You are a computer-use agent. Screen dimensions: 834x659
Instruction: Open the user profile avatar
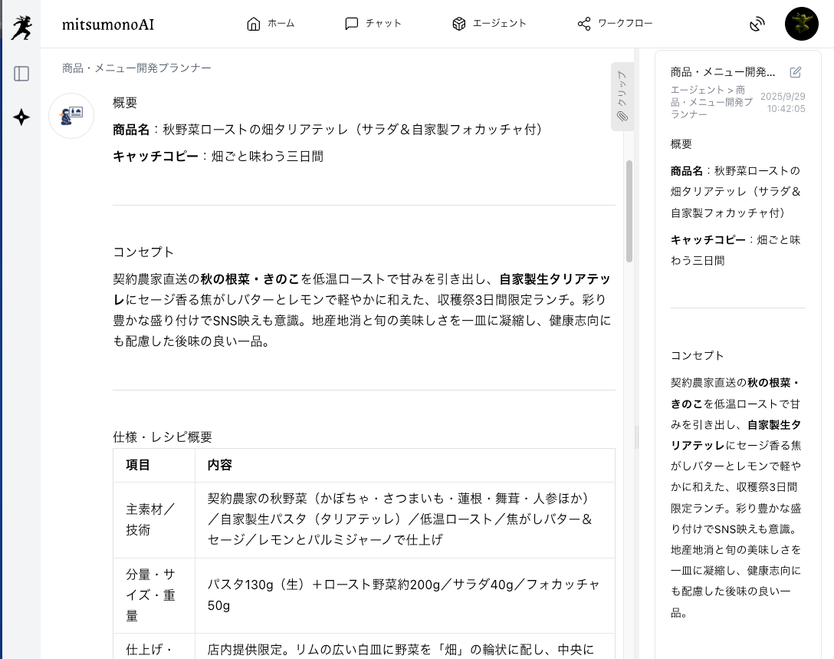802,24
